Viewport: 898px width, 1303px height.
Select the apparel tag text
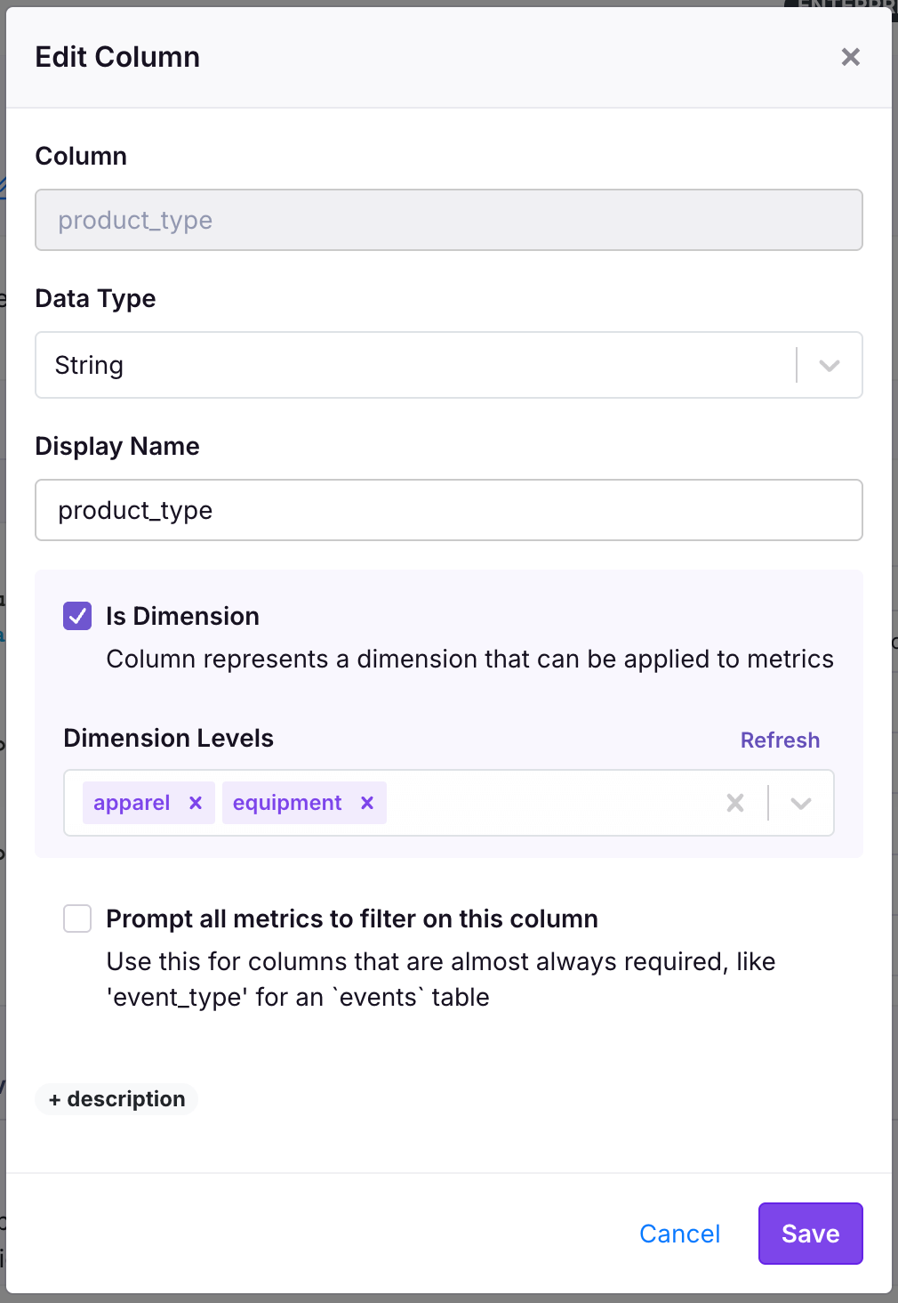(x=132, y=803)
